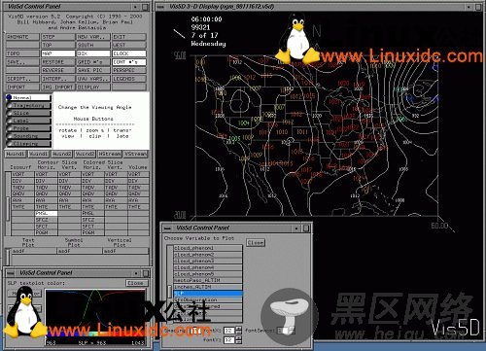Toggle SFCT in Colored Slice Horiz. column
This screenshot has width=486, height=351.
[x=92, y=227]
